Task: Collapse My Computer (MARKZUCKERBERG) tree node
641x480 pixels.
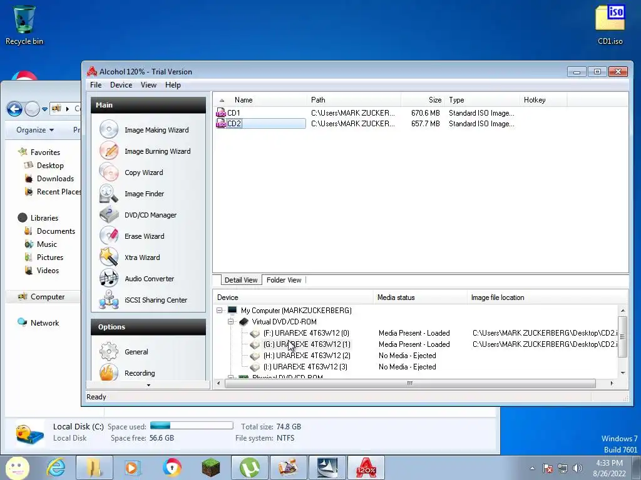Action: (220, 311)
